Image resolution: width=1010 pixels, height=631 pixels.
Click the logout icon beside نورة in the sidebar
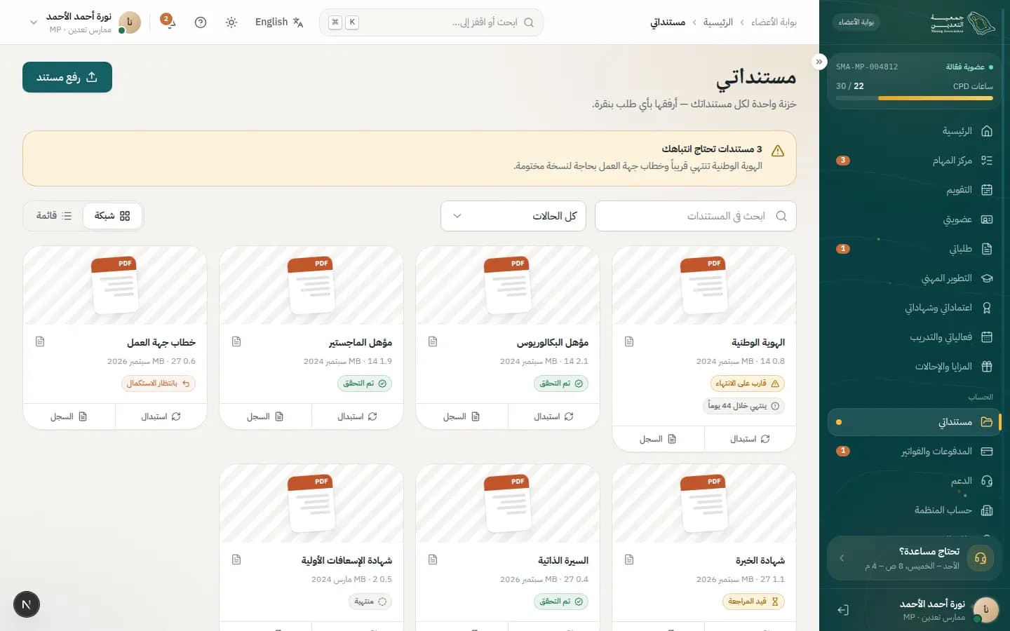click(843, 610)
